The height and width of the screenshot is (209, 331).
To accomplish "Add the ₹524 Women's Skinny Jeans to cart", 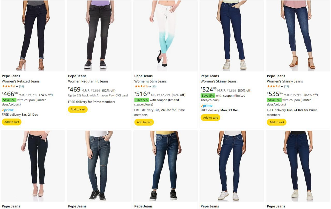I will (210, 118).
